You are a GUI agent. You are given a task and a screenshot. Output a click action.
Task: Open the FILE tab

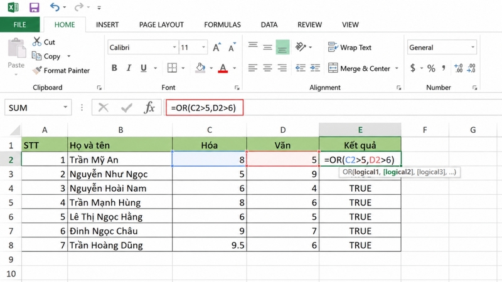point(19,24)
